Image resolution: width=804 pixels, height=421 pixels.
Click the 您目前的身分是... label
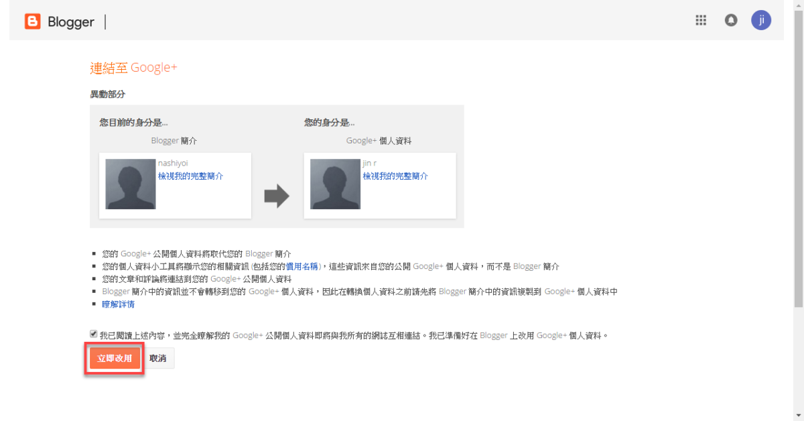[133, 123]
